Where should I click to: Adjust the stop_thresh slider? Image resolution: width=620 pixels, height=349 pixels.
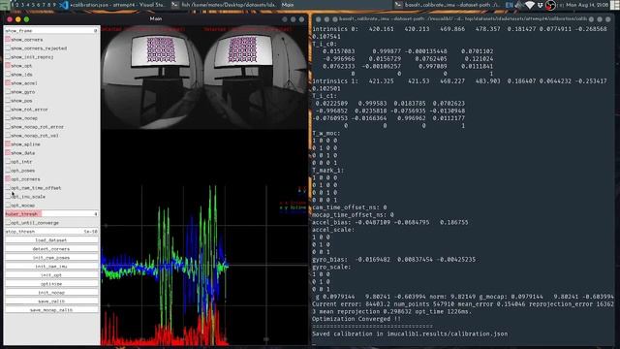51,232
